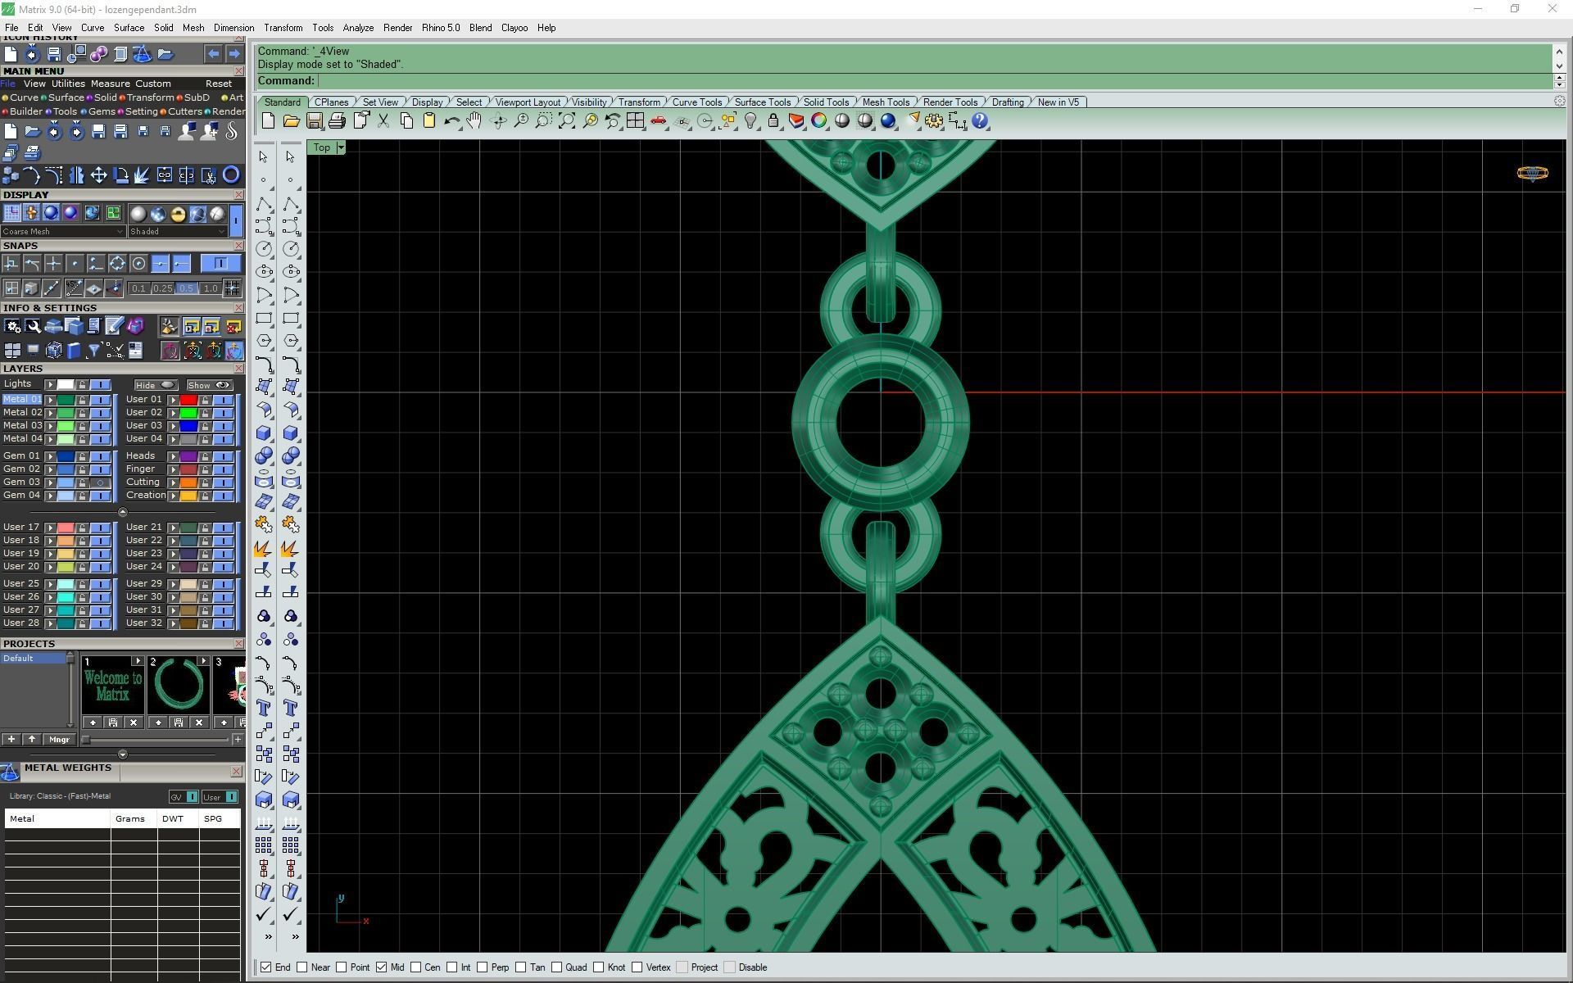Screen dimensions: 1573x983
Task: Select the Pan hand tool
Action: (474, 121)
